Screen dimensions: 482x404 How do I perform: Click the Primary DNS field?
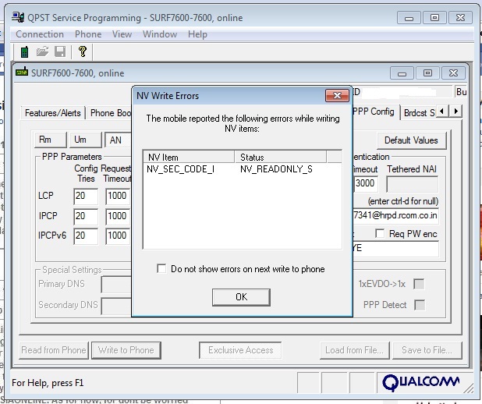click(x=116, y=284)
